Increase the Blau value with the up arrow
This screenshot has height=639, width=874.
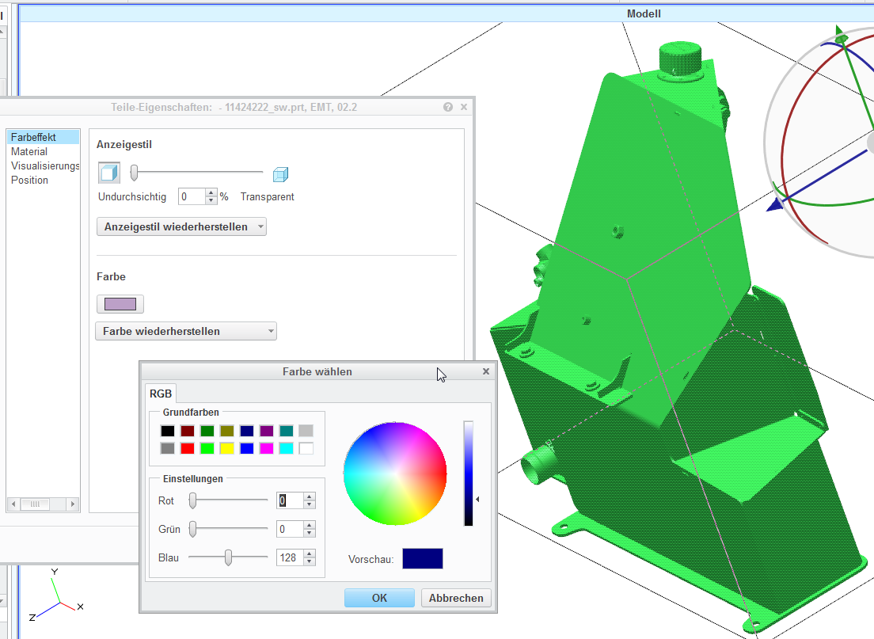pyautogui.click(x=310, y=553)
